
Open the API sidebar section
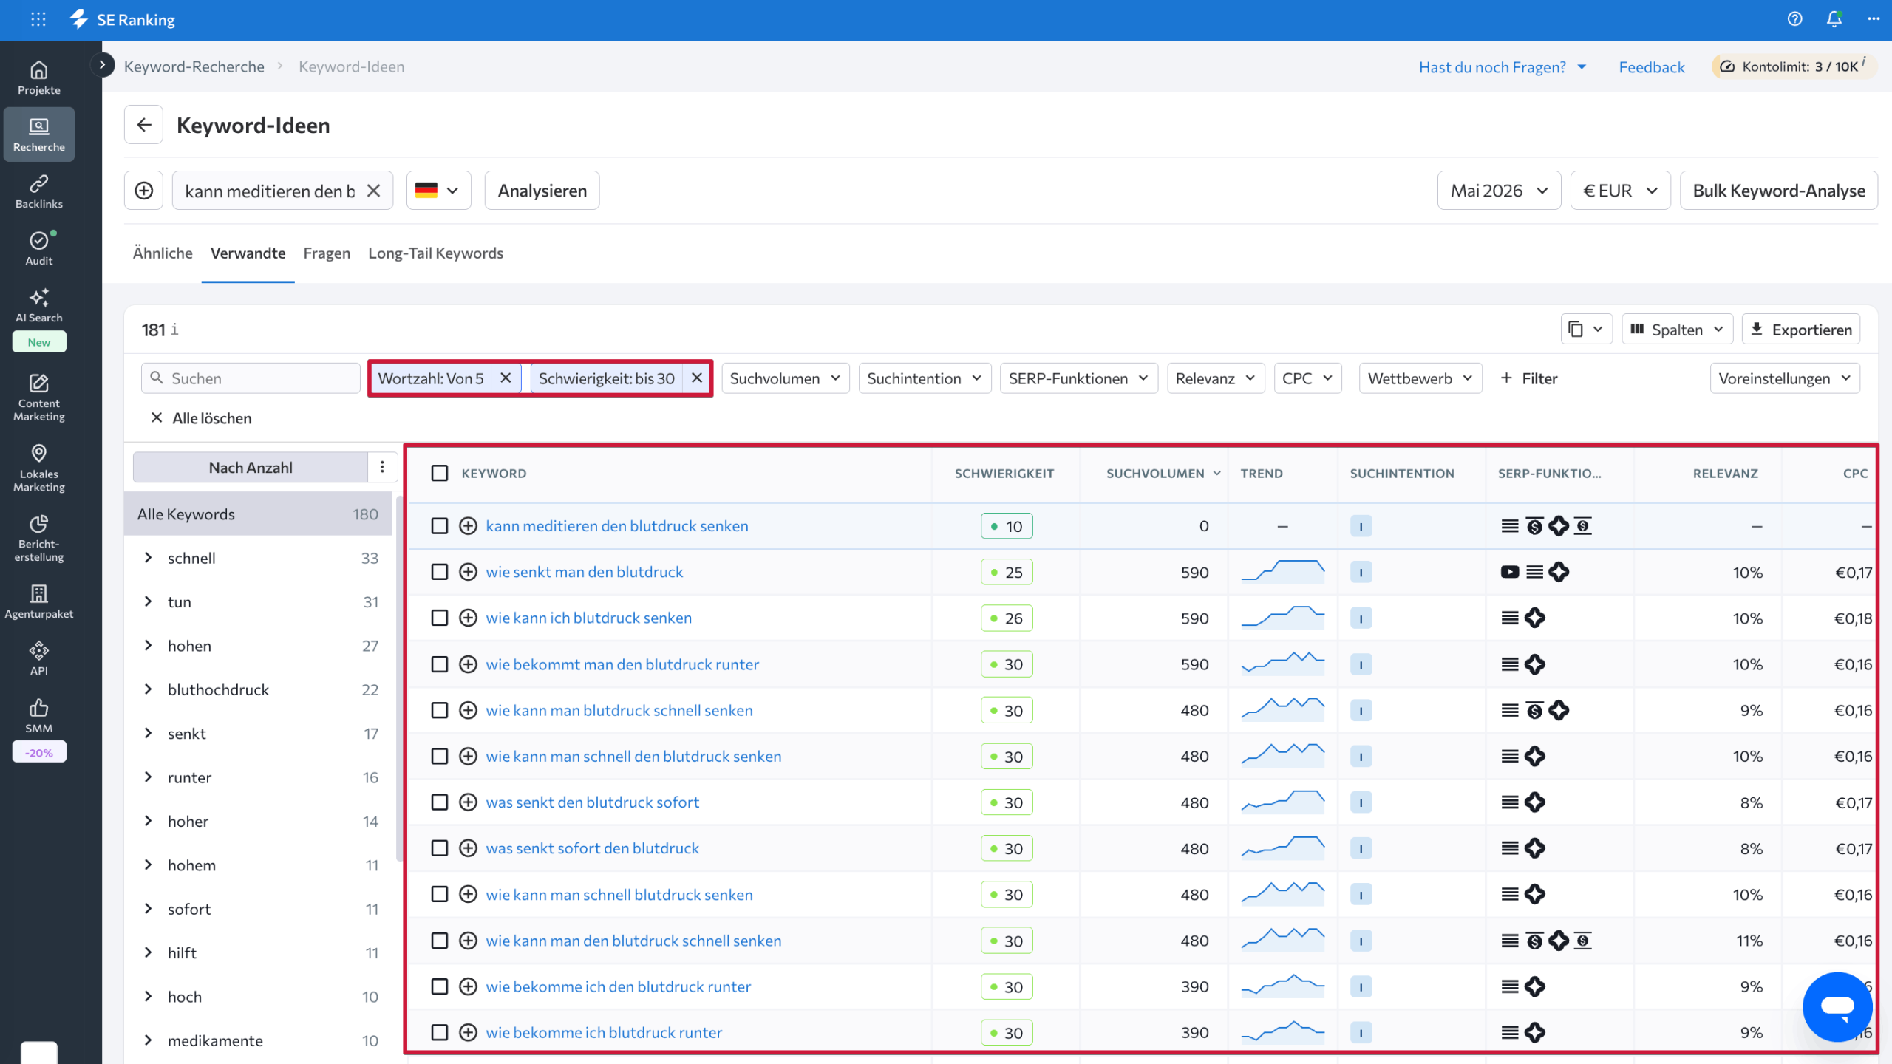(x=39, y=658)
